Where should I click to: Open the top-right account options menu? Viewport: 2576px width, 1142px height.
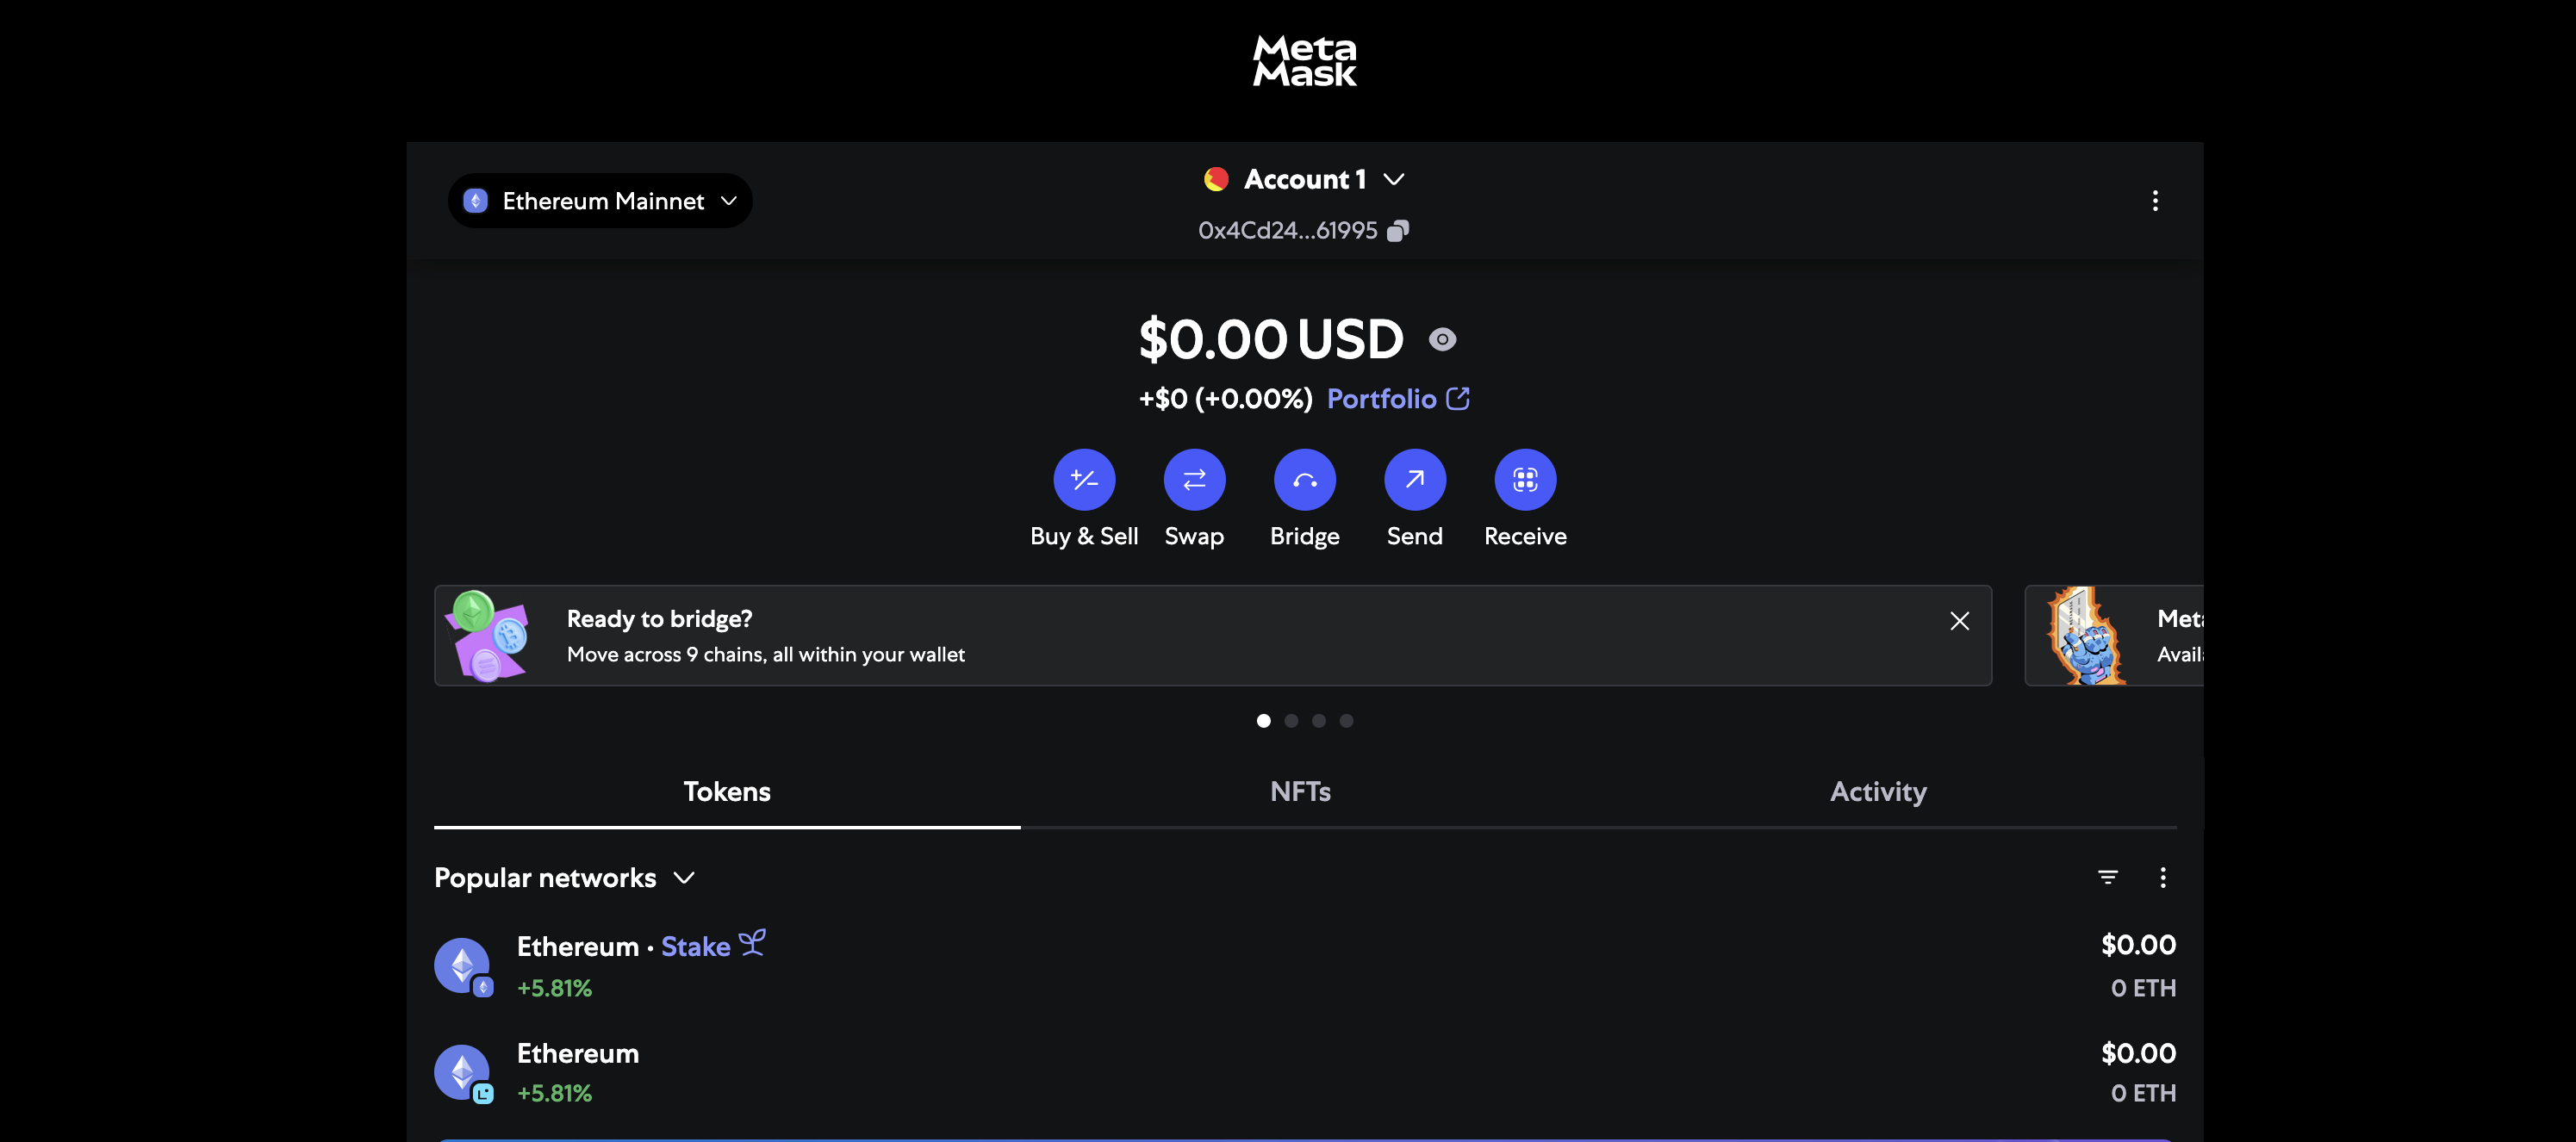click(2154, 201)
